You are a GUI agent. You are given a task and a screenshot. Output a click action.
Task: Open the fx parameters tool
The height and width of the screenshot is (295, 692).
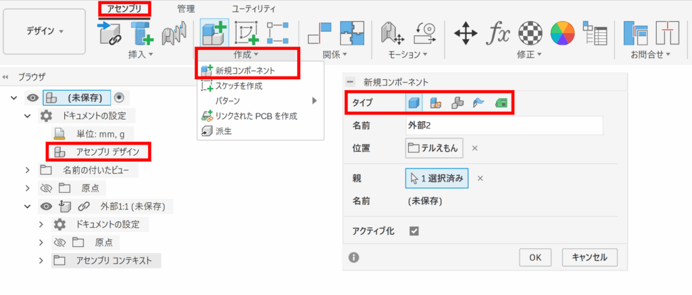499,32
